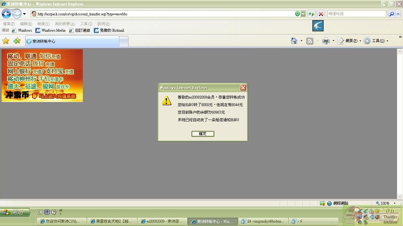The width and height of the screenshot is (403, 226).
Task: Click the green Refresh arrows icon
Action: (311, 14)
